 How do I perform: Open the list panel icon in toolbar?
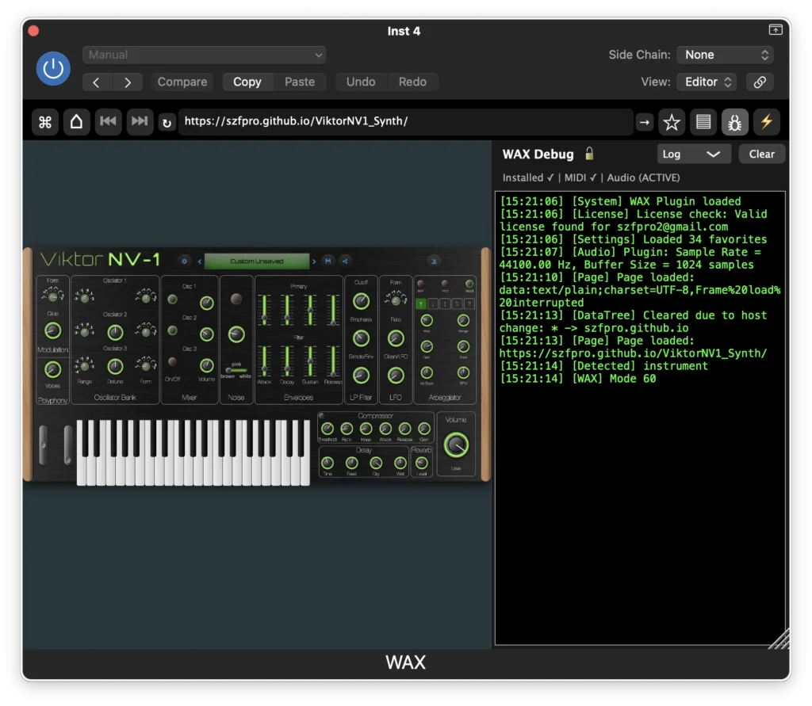pos(703,122)
